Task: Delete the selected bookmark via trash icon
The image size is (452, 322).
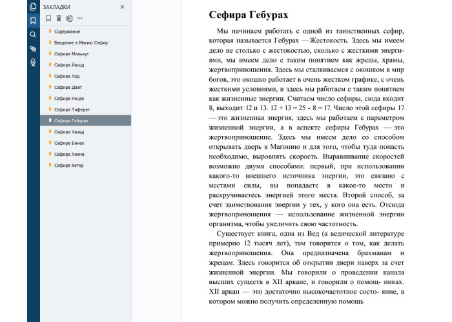Action: [x=59, y=18]
